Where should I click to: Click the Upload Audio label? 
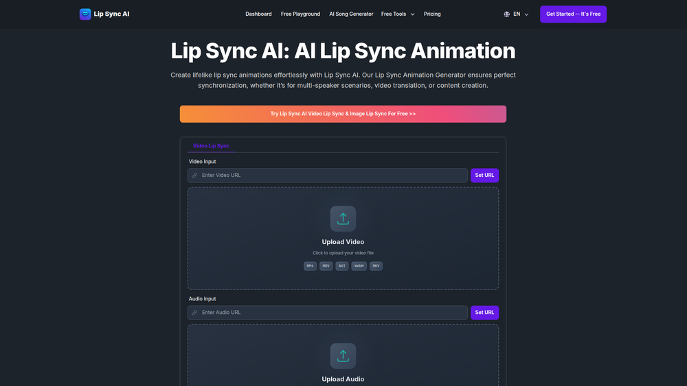(343, 379)
